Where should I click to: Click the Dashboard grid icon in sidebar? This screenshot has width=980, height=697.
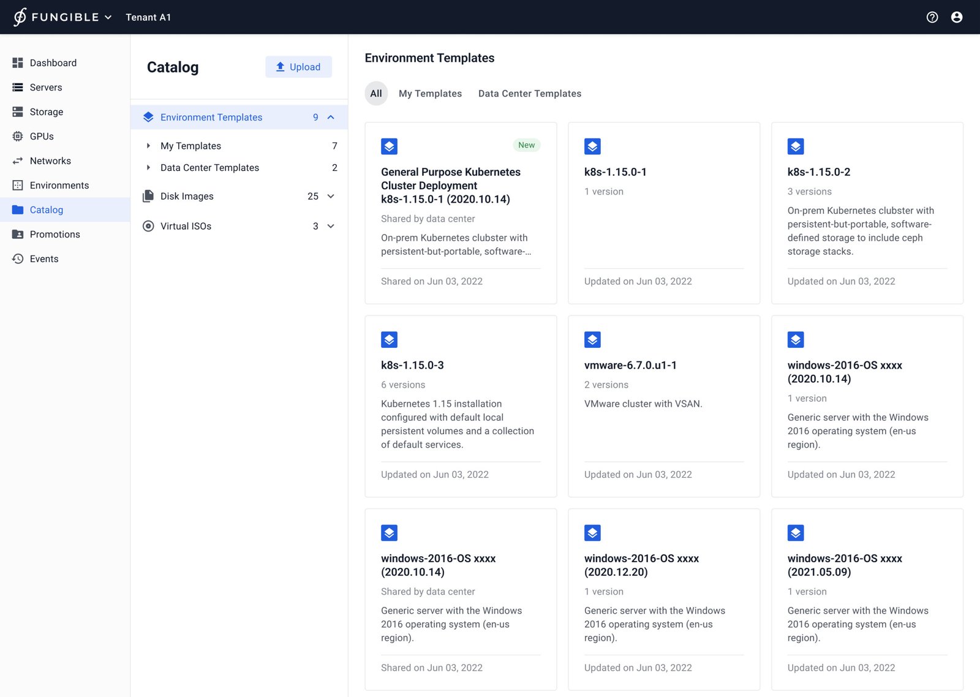click(x=18, y=63)
